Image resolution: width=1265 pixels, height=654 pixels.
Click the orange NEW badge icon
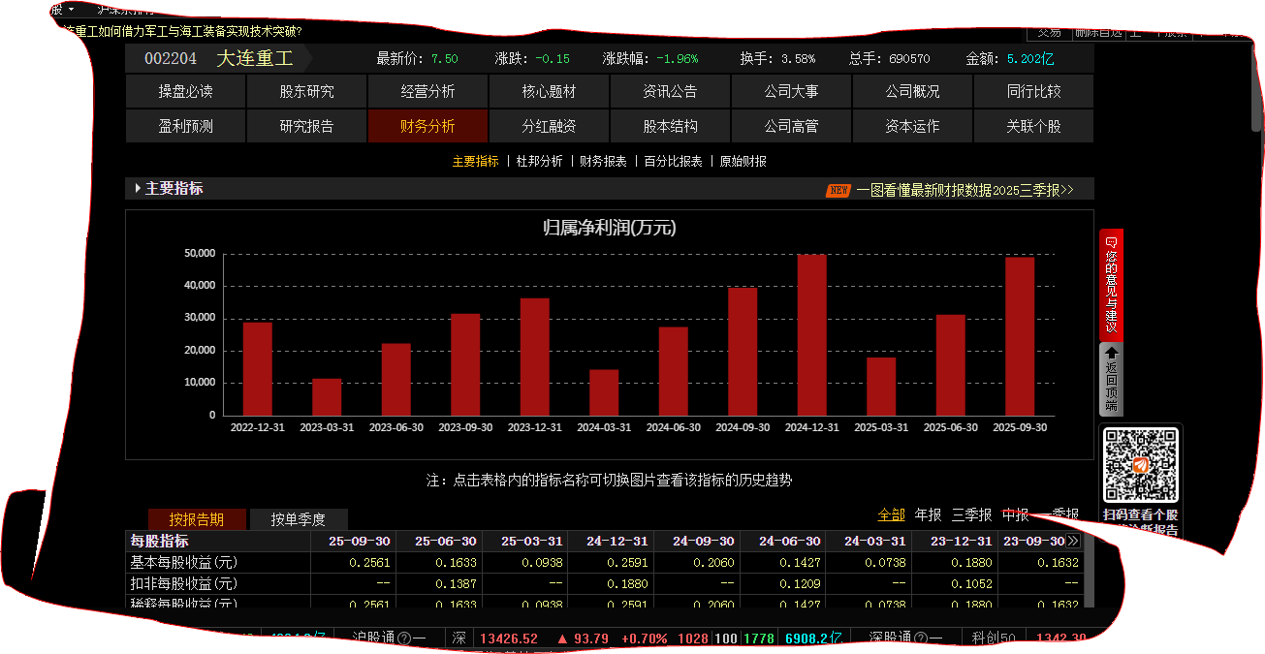tap(838, 190)
